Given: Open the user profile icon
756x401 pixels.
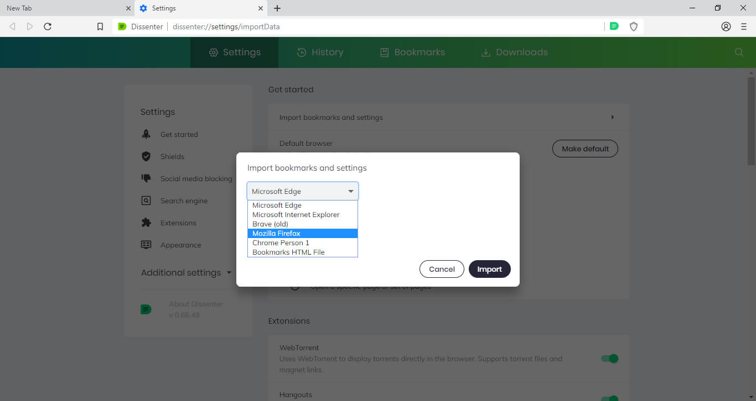Looking at the screenshot, I should click(x=726, y=27).
